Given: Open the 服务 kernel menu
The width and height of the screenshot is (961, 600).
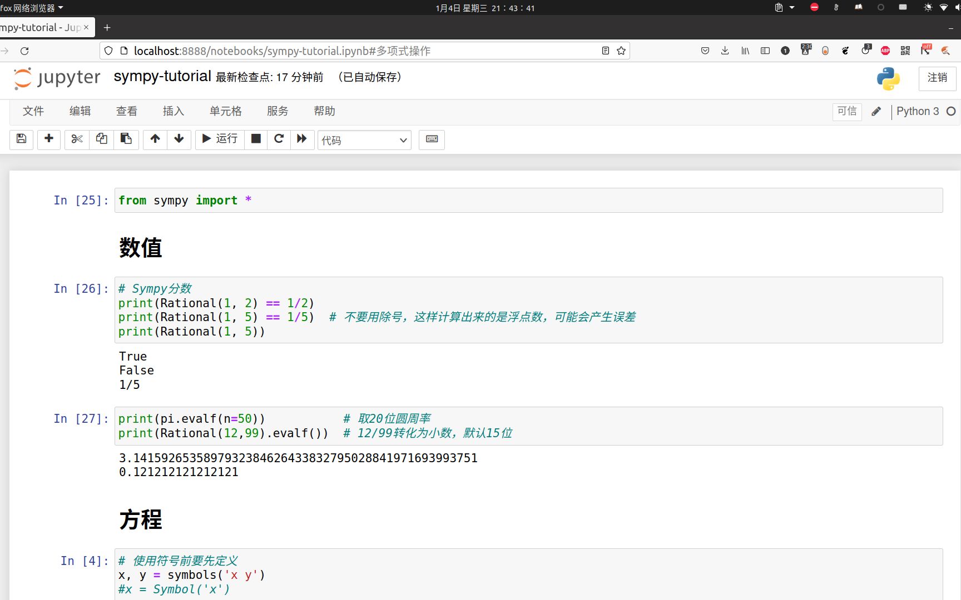Looking at the screenshot, I should pyautogui.click(x=278, y=111).
